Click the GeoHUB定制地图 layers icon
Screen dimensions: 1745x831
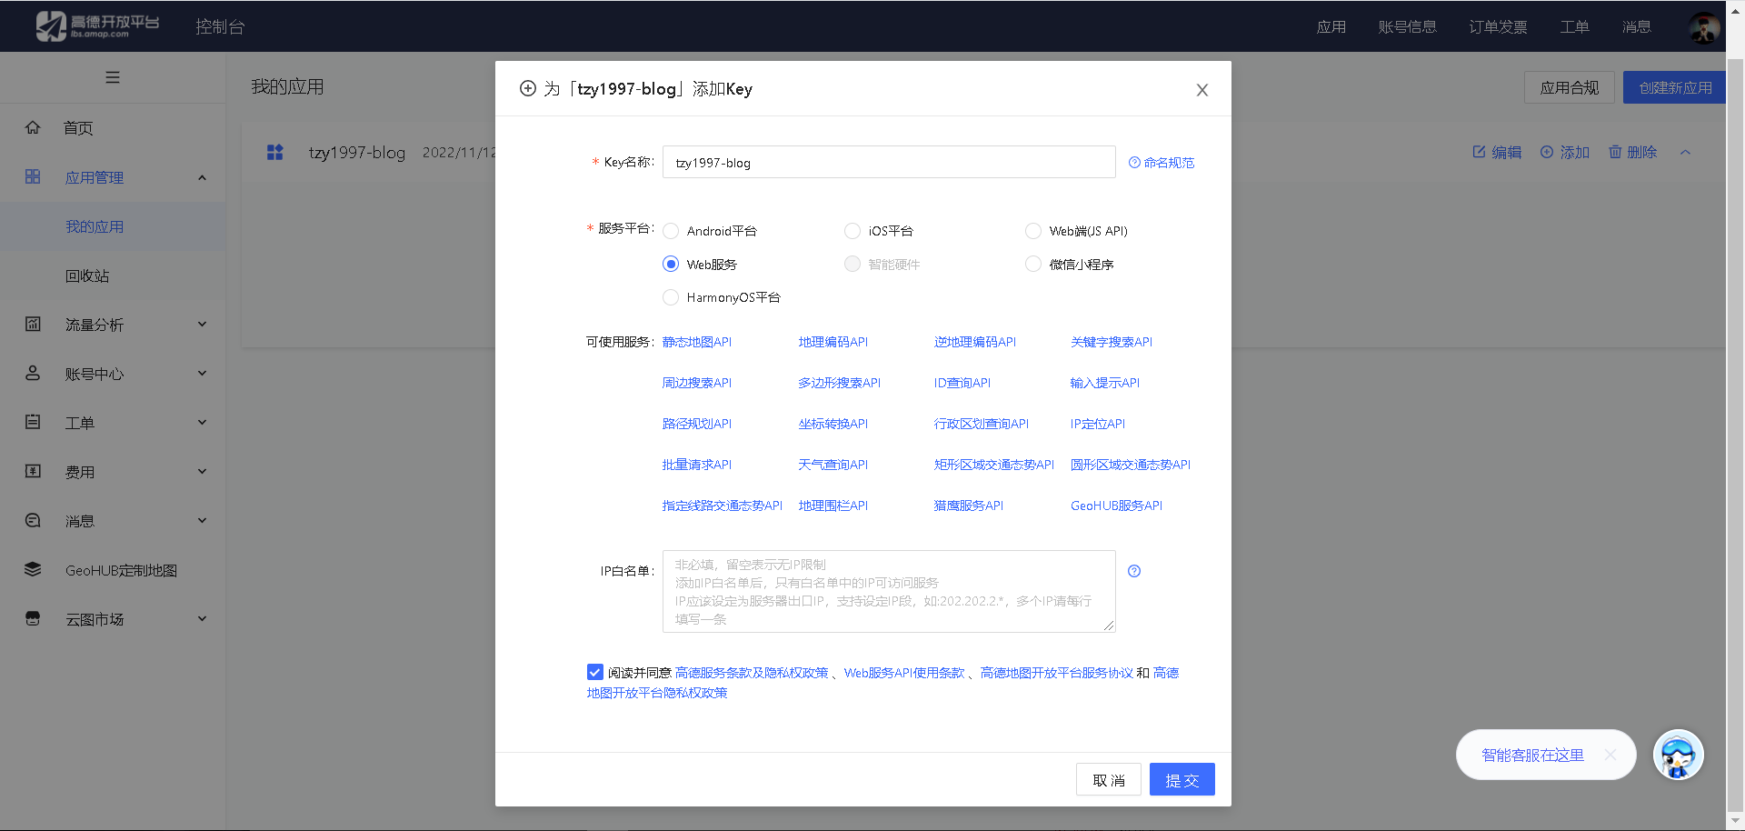tap(33, 570)
